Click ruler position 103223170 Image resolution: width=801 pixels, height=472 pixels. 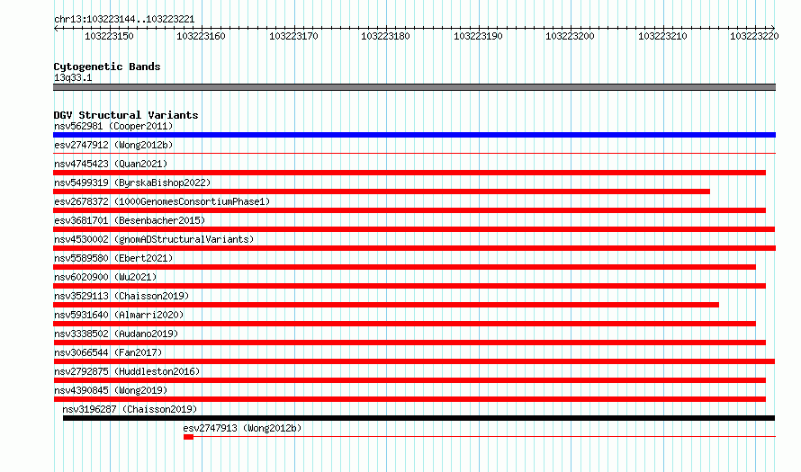coord(293,36)
